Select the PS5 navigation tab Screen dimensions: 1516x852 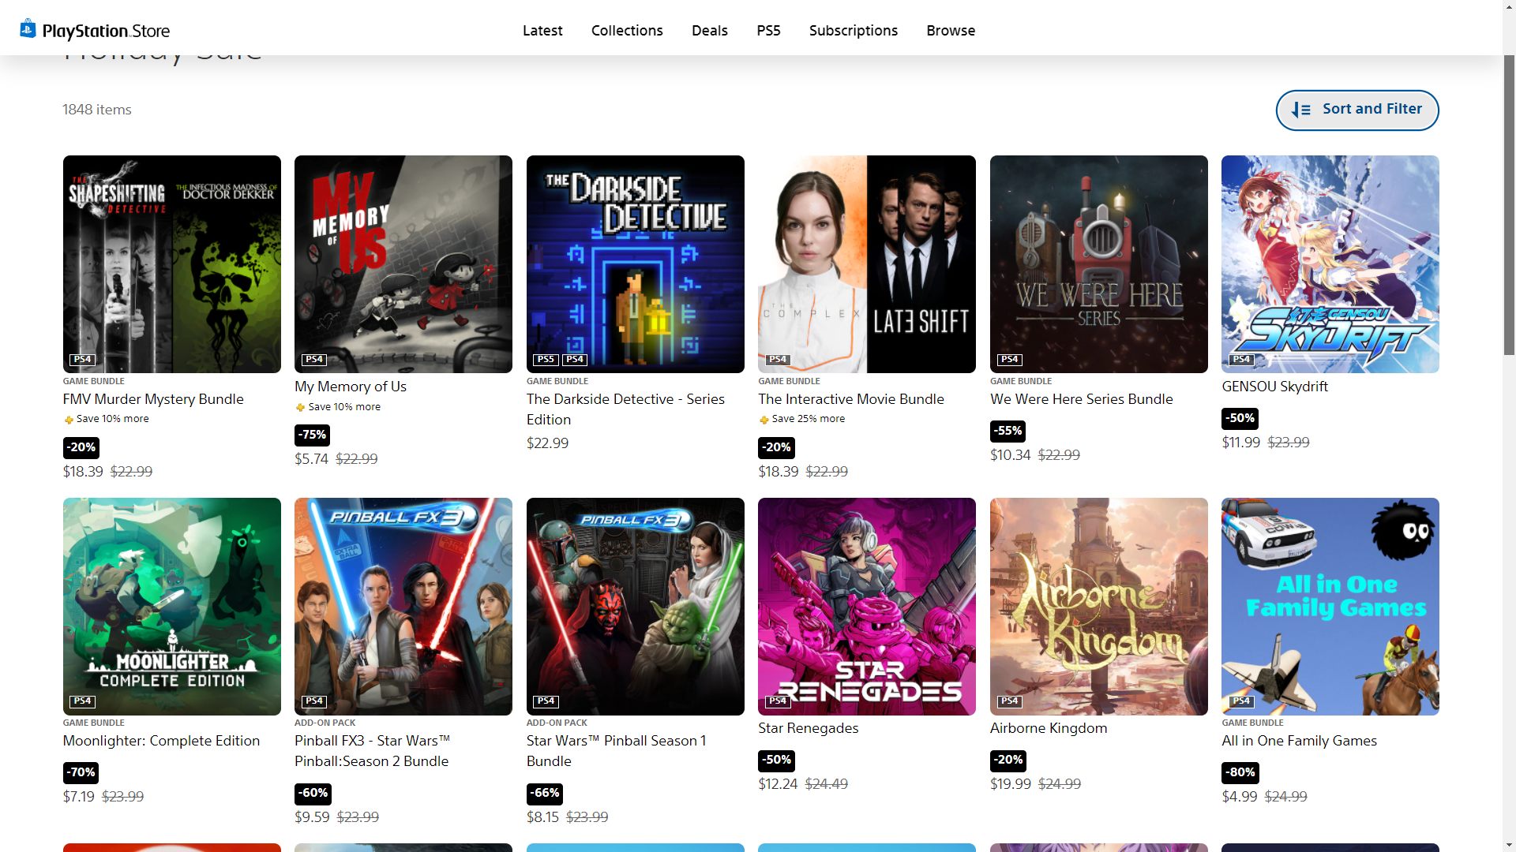[768, 31]
